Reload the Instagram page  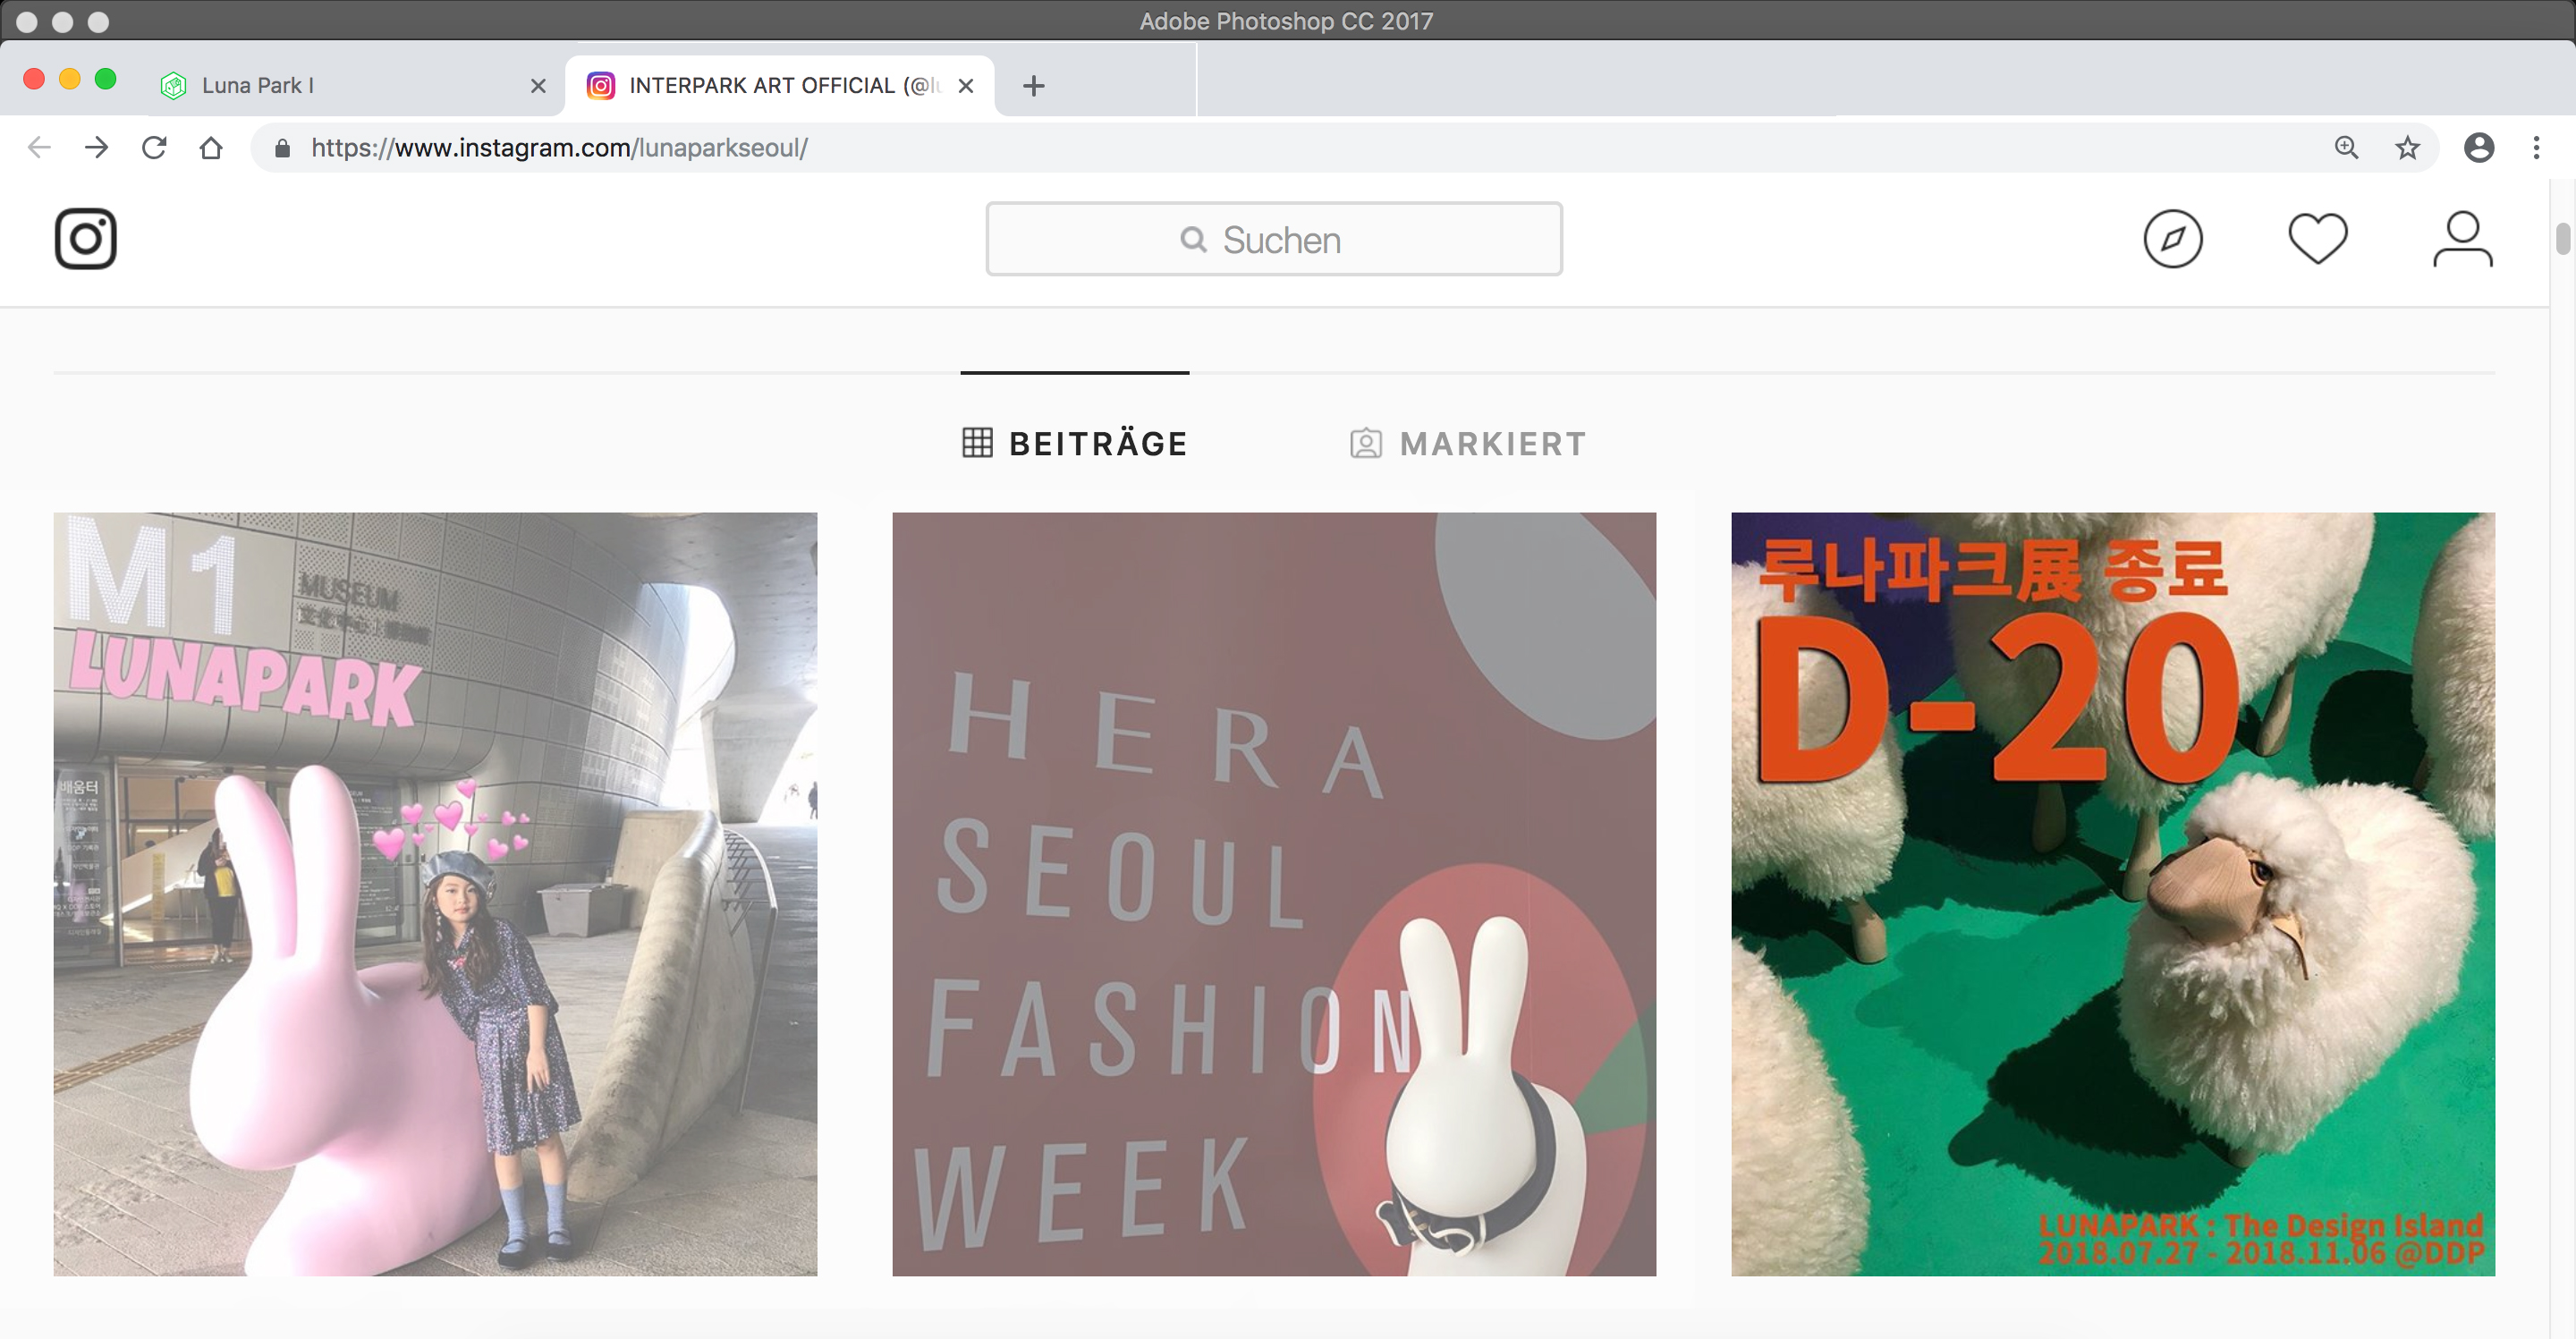(154, 148)
